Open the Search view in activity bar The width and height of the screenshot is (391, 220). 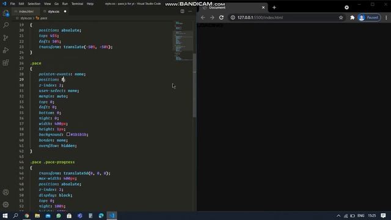click(5, 25)
